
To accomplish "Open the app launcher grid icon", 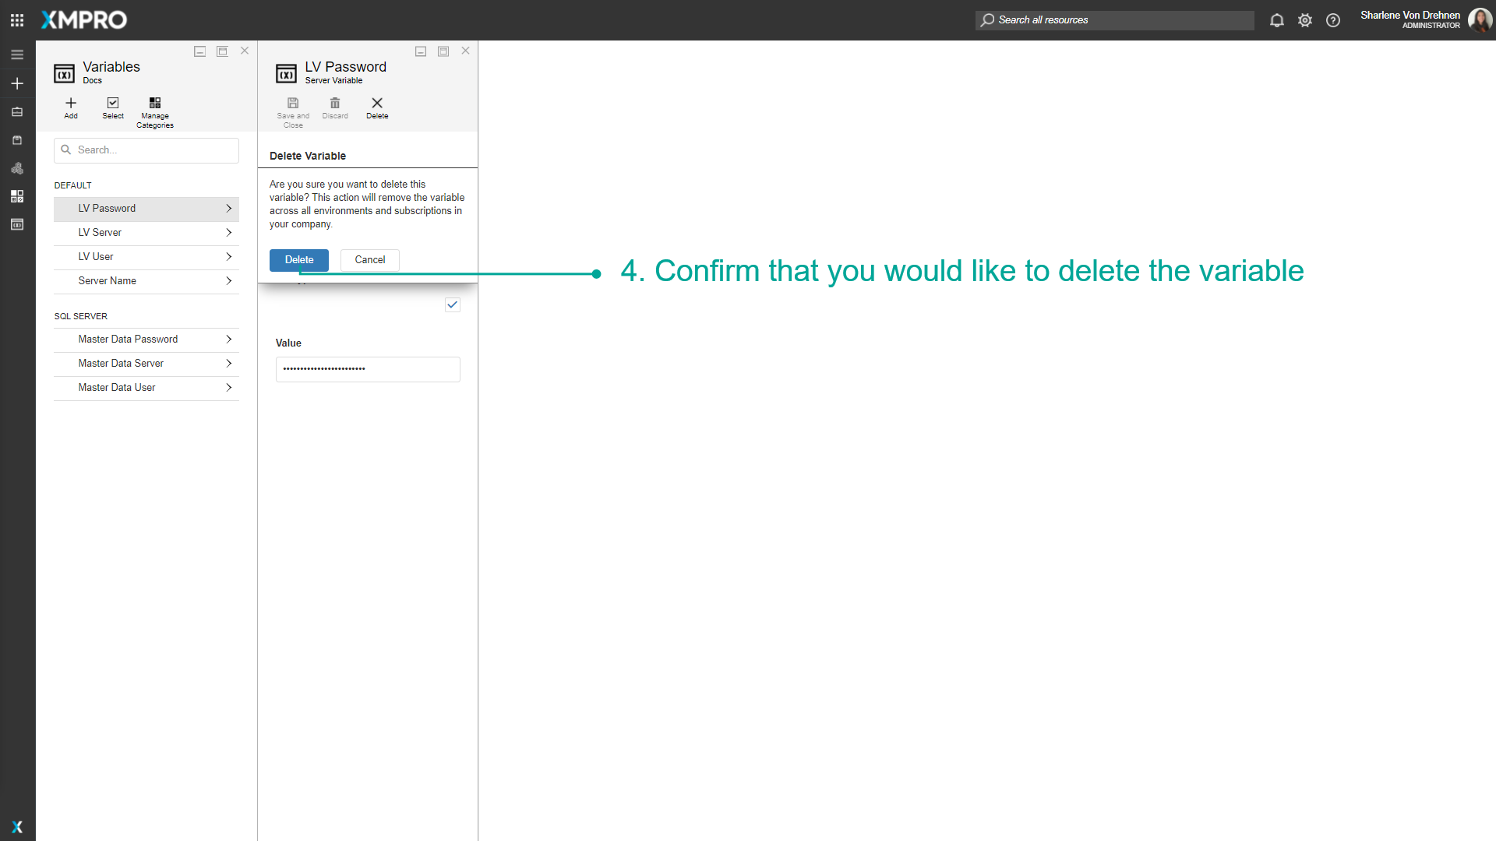I will pyautogui.click(x=16, y=19).
